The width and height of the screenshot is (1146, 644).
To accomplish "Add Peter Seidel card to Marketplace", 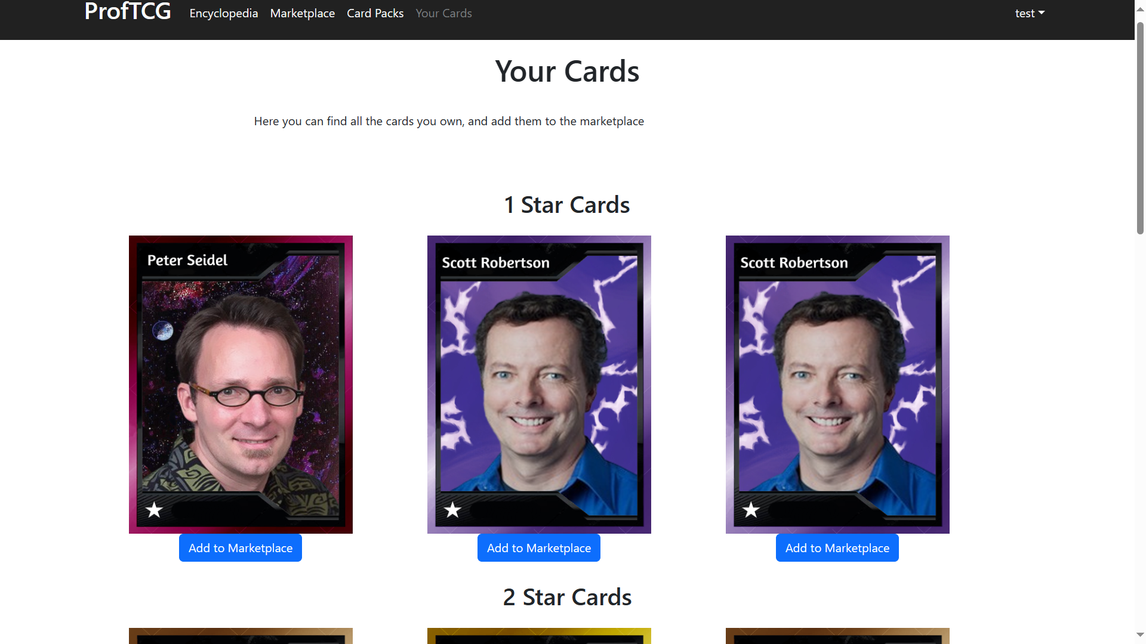I will point(241,548).
